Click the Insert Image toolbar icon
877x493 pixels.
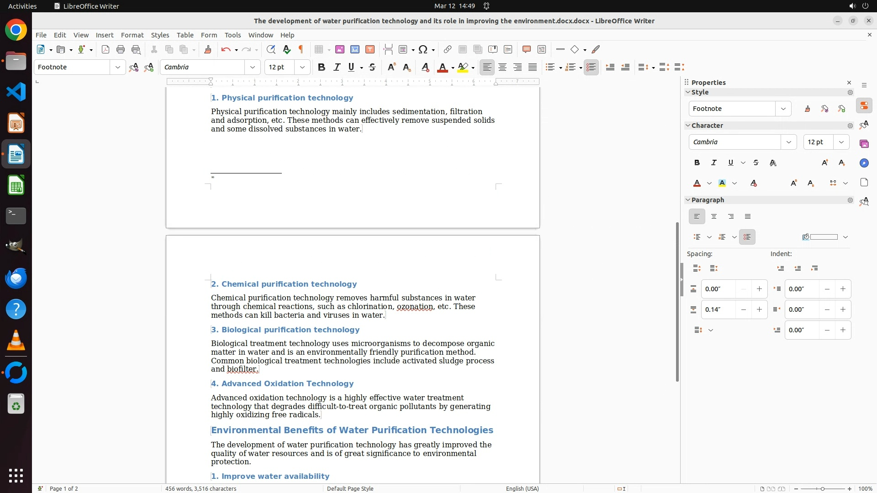(x=340, y=50)
